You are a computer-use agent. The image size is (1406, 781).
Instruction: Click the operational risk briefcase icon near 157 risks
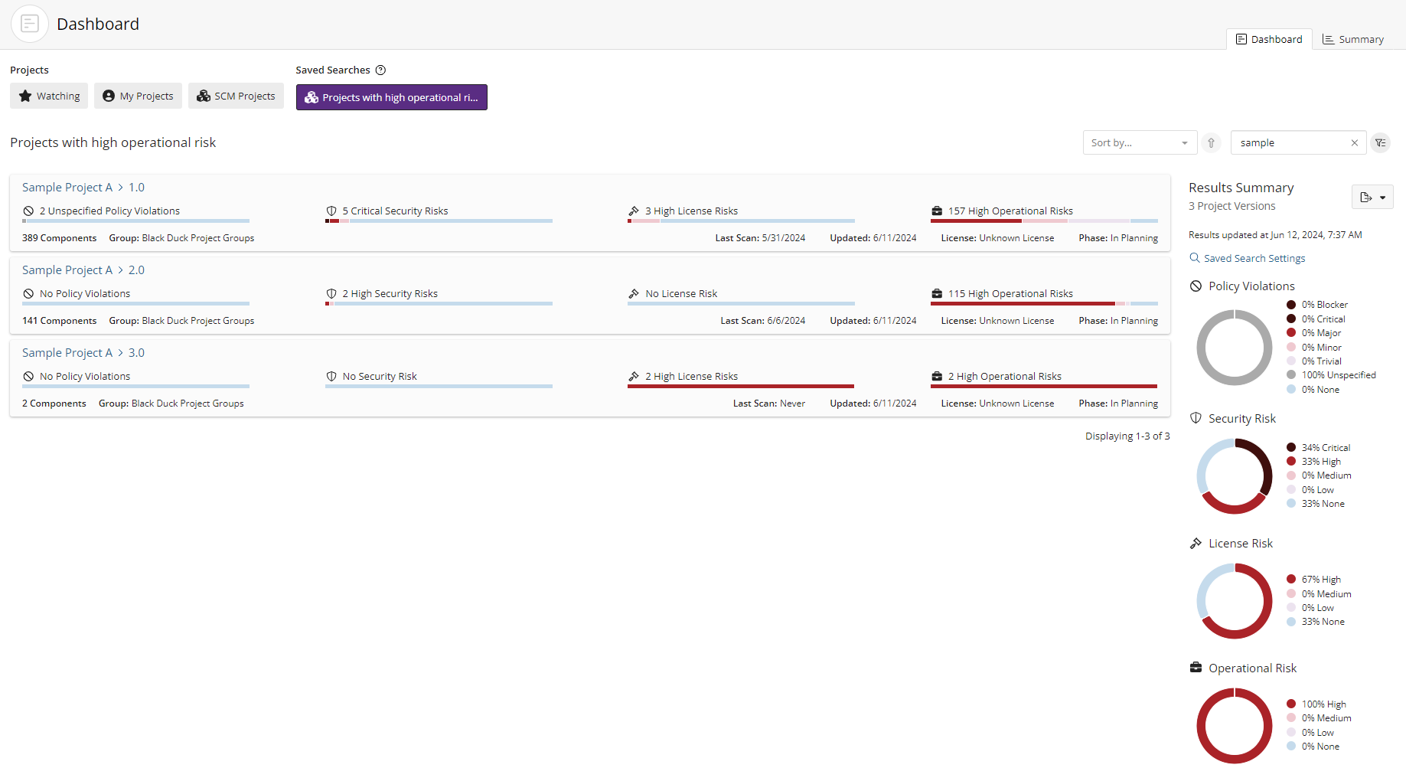(x=937, y=211)
